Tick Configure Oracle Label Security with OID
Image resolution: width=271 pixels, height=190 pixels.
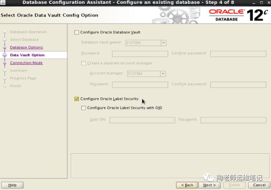click(x=84, y=108)
